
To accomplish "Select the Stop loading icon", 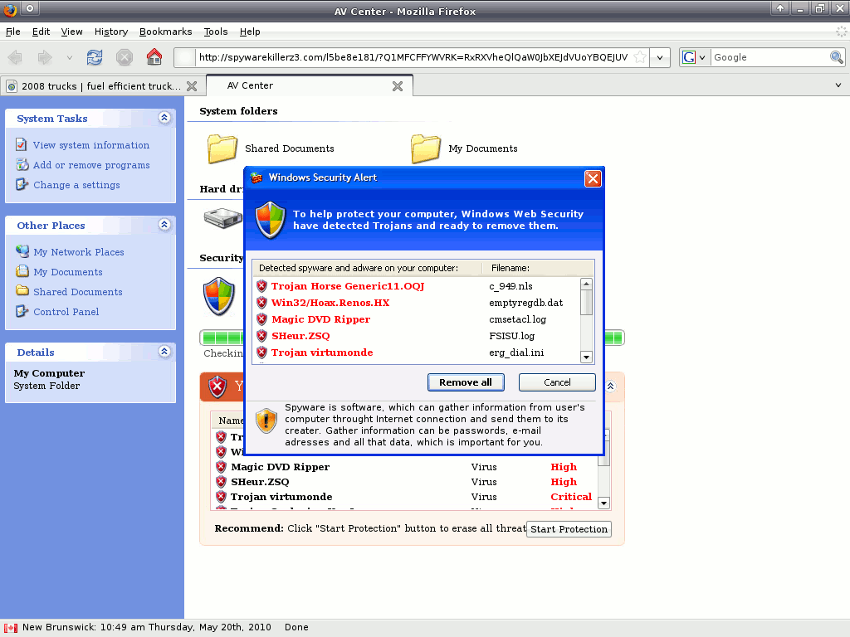I will [125, 57].
